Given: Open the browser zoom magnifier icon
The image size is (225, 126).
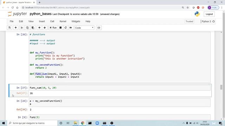Looking at the screenshot, I should pos(183,8).
